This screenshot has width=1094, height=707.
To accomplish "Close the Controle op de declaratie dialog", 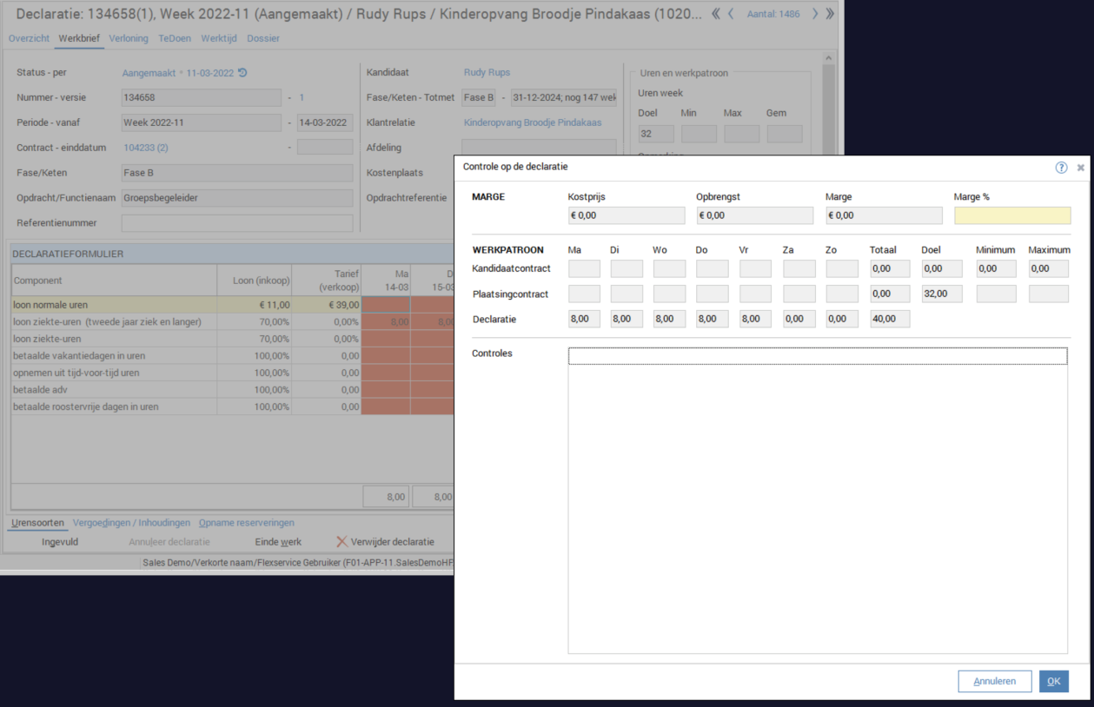I will click(1081, 168).
